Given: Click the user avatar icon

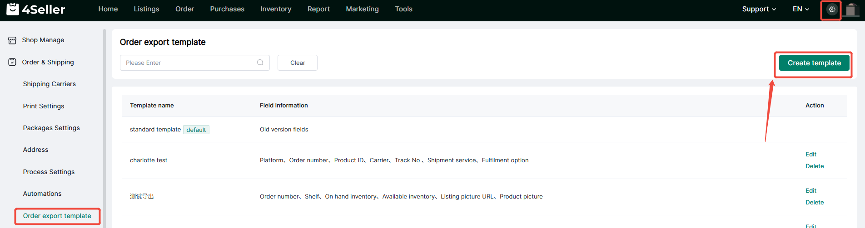Looking at the screenshot, I should click(851, 10).
